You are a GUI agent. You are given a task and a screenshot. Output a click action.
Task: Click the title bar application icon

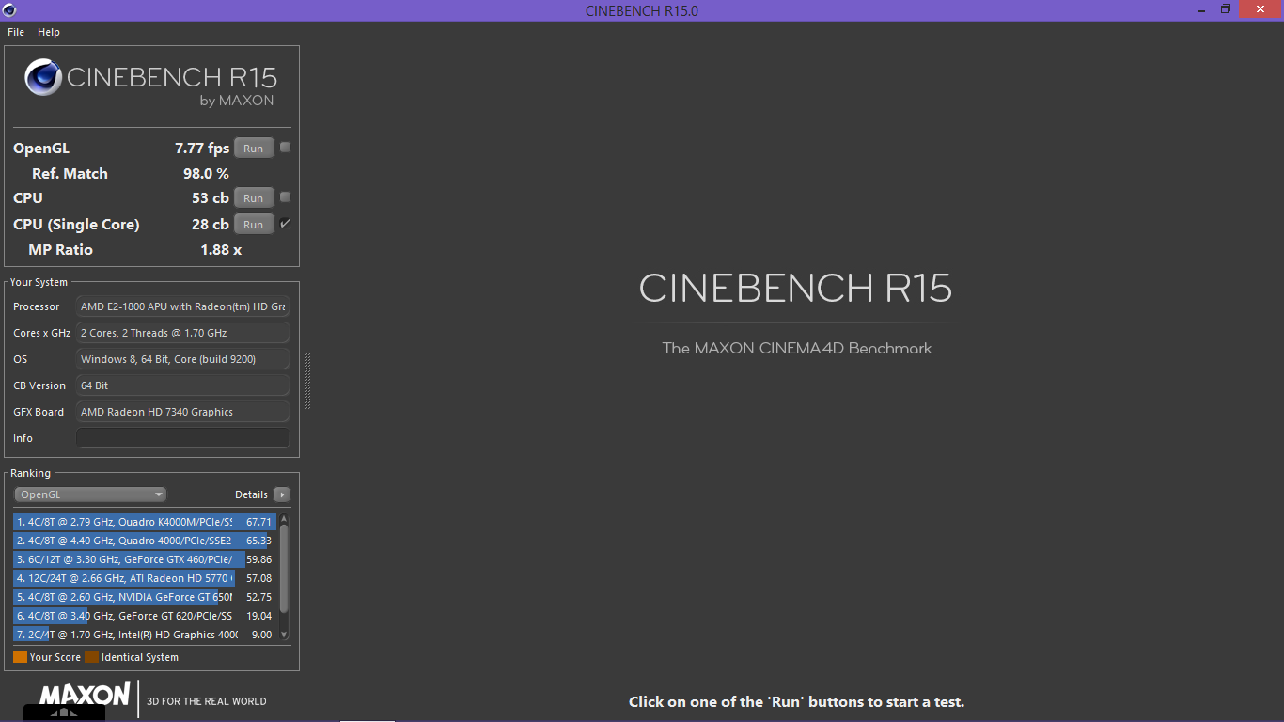(10, 10)
